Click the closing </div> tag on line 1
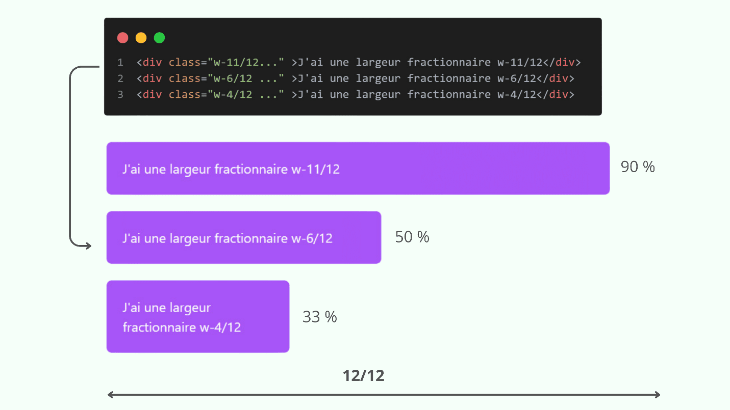Screen dimensions: 730x410 [x=562, y=63]
